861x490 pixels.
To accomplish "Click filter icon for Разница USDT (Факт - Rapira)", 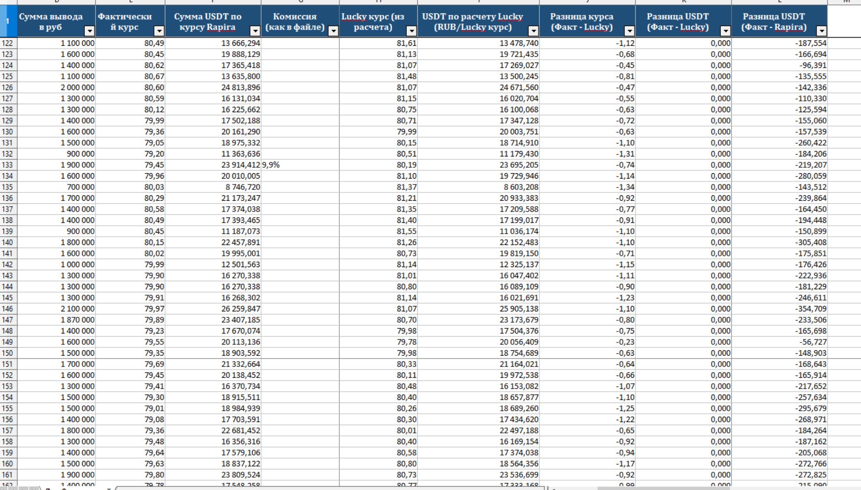I will [821, 31].
